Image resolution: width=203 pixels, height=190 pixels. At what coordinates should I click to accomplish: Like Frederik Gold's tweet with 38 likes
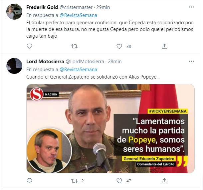click(119, 46)
